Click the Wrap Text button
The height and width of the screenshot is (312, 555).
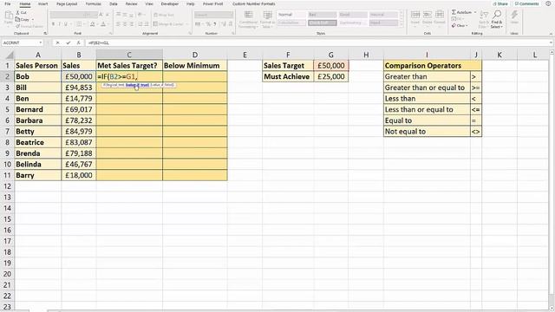[164, 15]
